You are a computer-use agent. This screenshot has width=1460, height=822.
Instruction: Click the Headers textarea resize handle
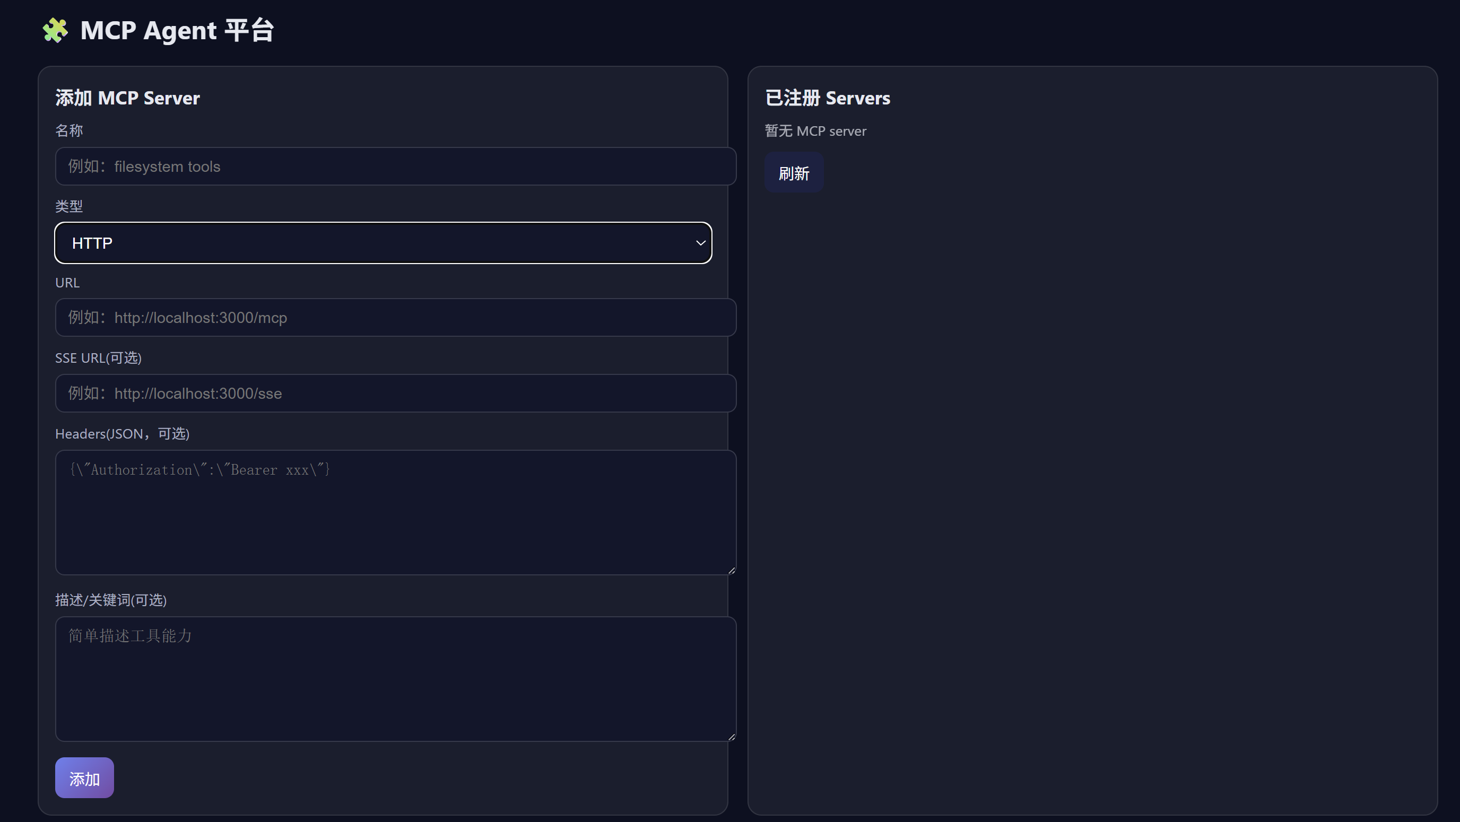click(x=732, y=571)
